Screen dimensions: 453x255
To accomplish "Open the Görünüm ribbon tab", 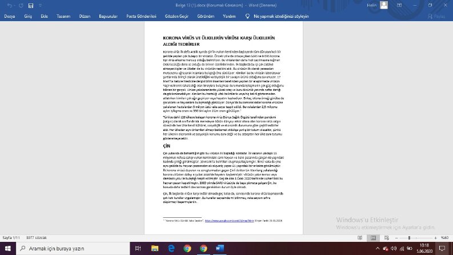I will [206, 16].
